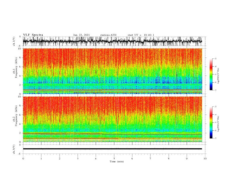The width and height of the screenshot is (231, 178).
Task: Click the "8" kHz tick of ch.1 spectrogram
Action: (x=20, y=58)
